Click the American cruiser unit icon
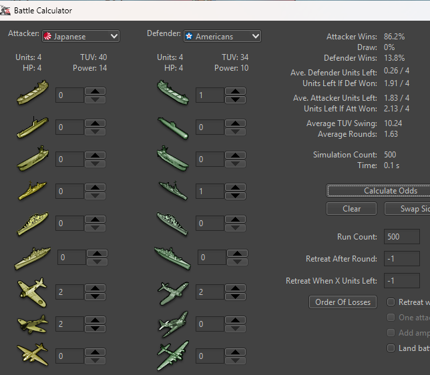 tap(173, 224)
